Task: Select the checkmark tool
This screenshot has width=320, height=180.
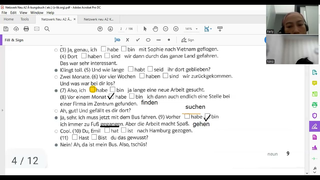Action: pyautogui.click(x=138, y=40)
